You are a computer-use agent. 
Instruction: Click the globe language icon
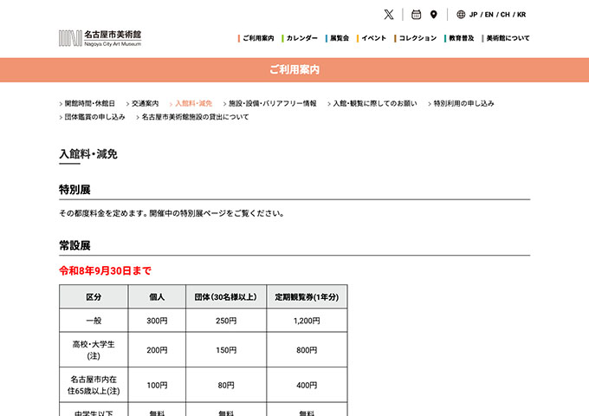point(461,15)
